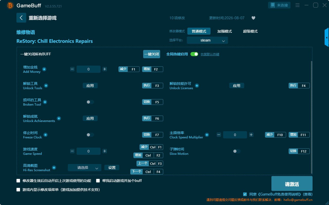The height and width of the screenshot is (205, 329).
Task: Click the F10 decrease hotkey button
Action: coord(276,135)
